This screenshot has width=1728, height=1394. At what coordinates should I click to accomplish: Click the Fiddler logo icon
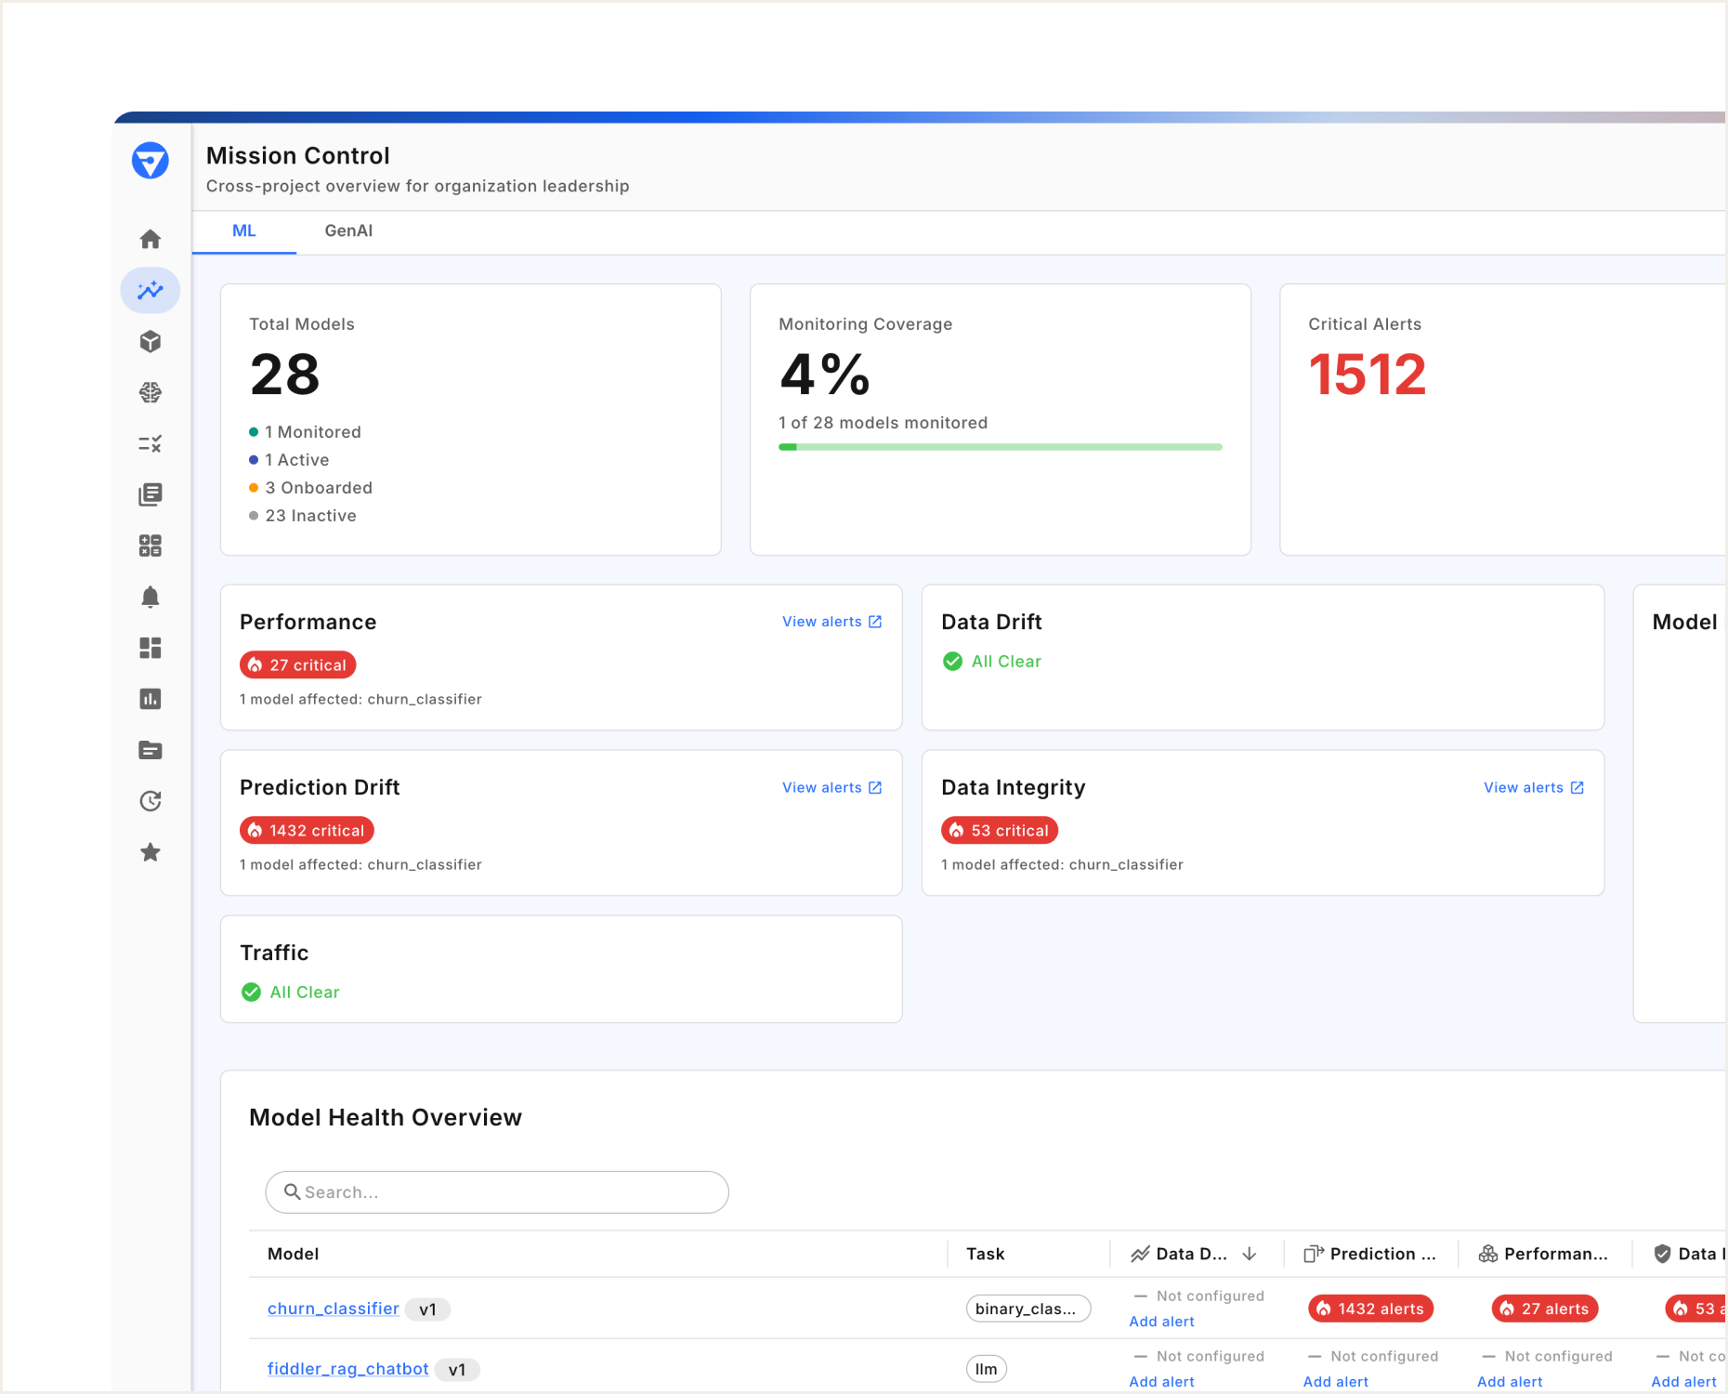(150, 161)
